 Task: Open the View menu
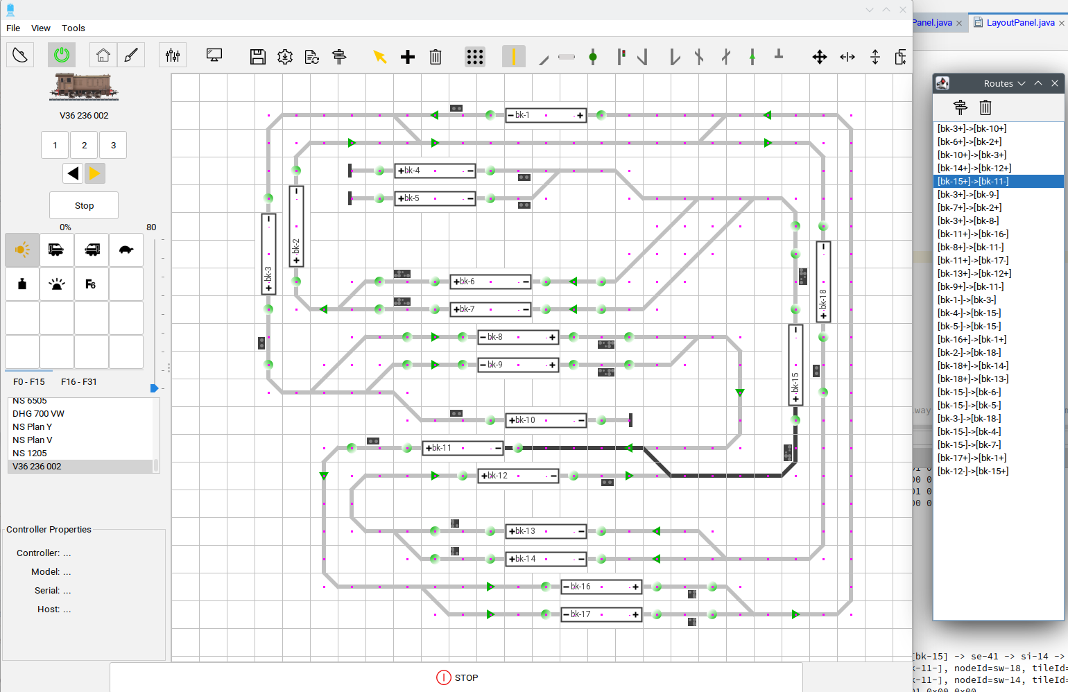point(41,28)
